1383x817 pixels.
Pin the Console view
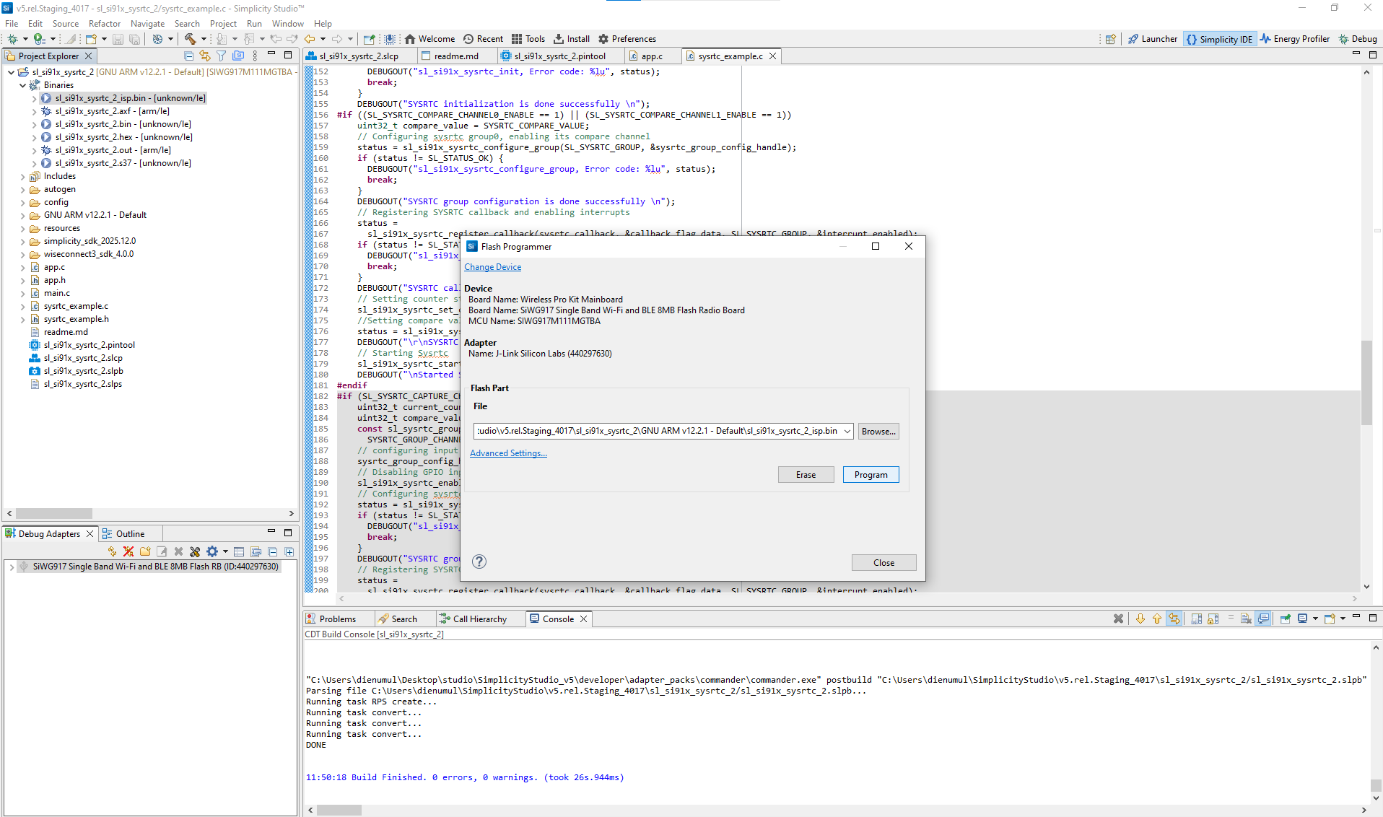pos(1284,619)
